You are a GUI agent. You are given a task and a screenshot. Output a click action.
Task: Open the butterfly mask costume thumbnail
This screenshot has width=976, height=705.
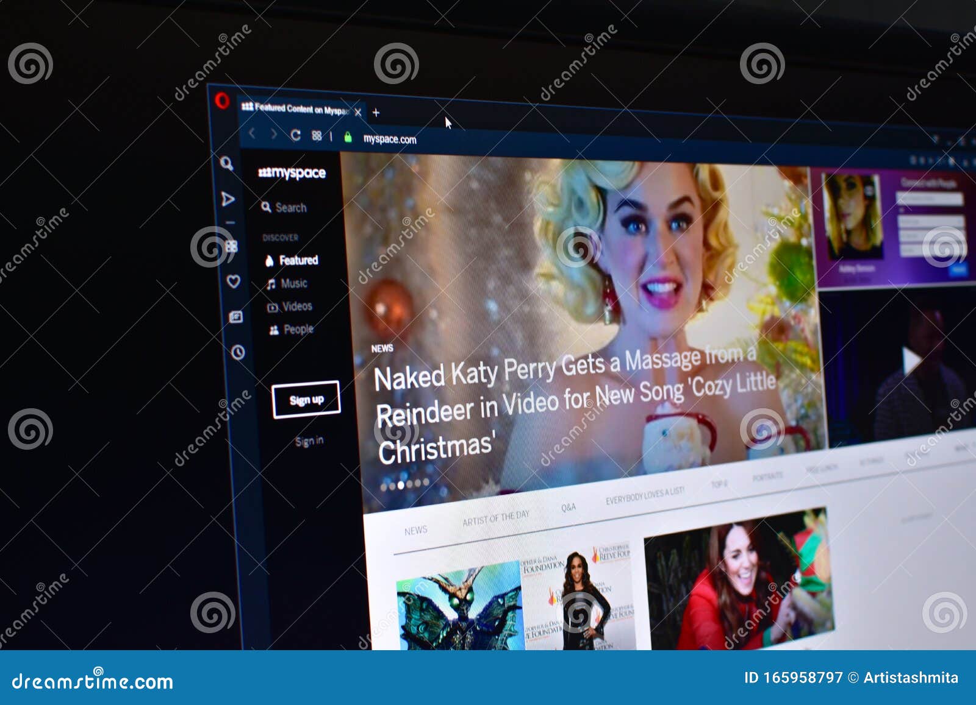(x=460, y=606)
